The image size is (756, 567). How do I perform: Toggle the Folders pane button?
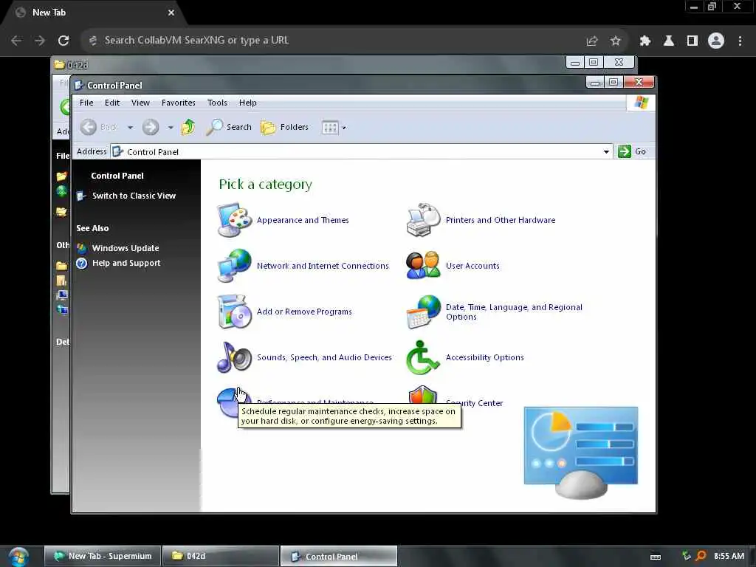[x=284, y=127]
